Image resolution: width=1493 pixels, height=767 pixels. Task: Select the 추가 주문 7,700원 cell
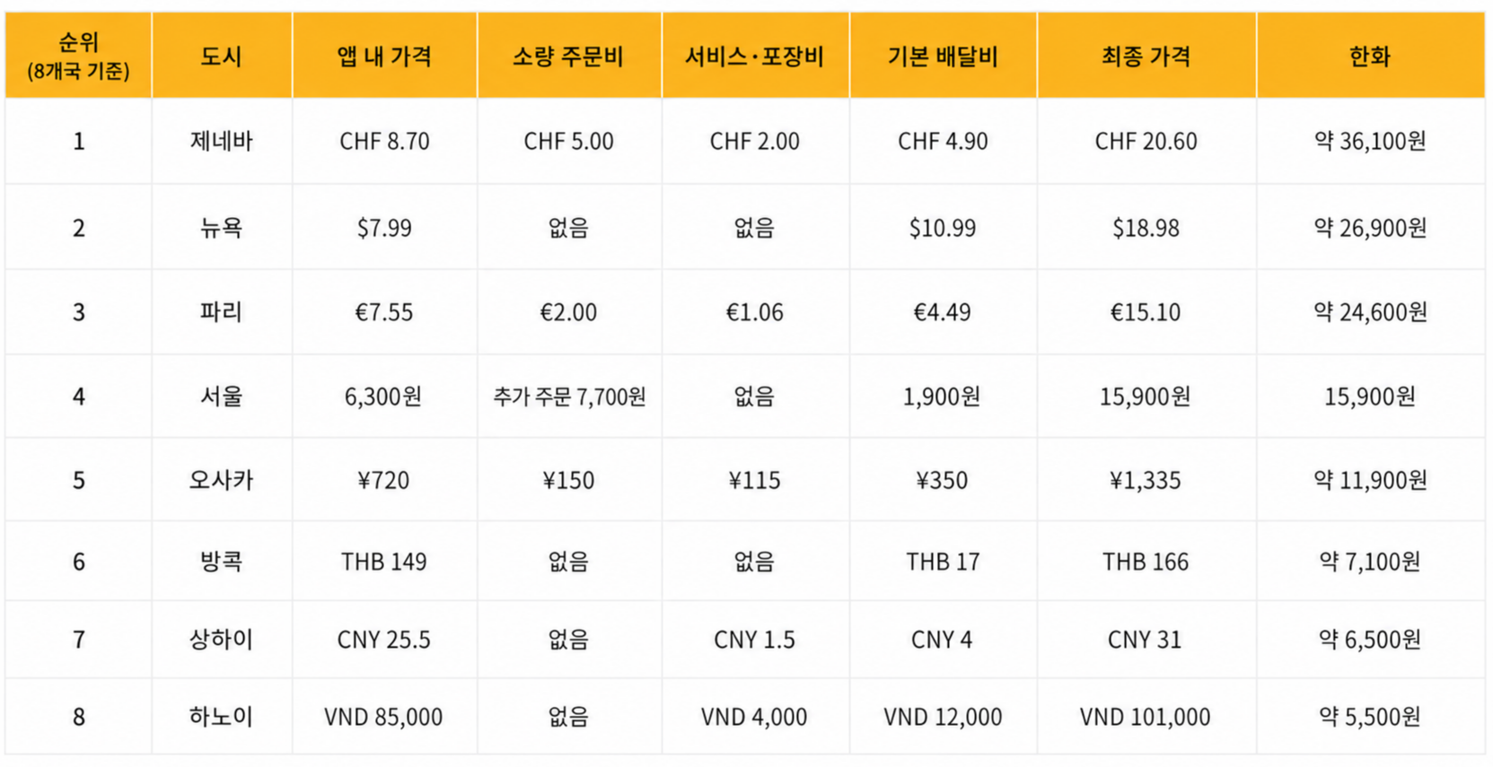(569, 396)
